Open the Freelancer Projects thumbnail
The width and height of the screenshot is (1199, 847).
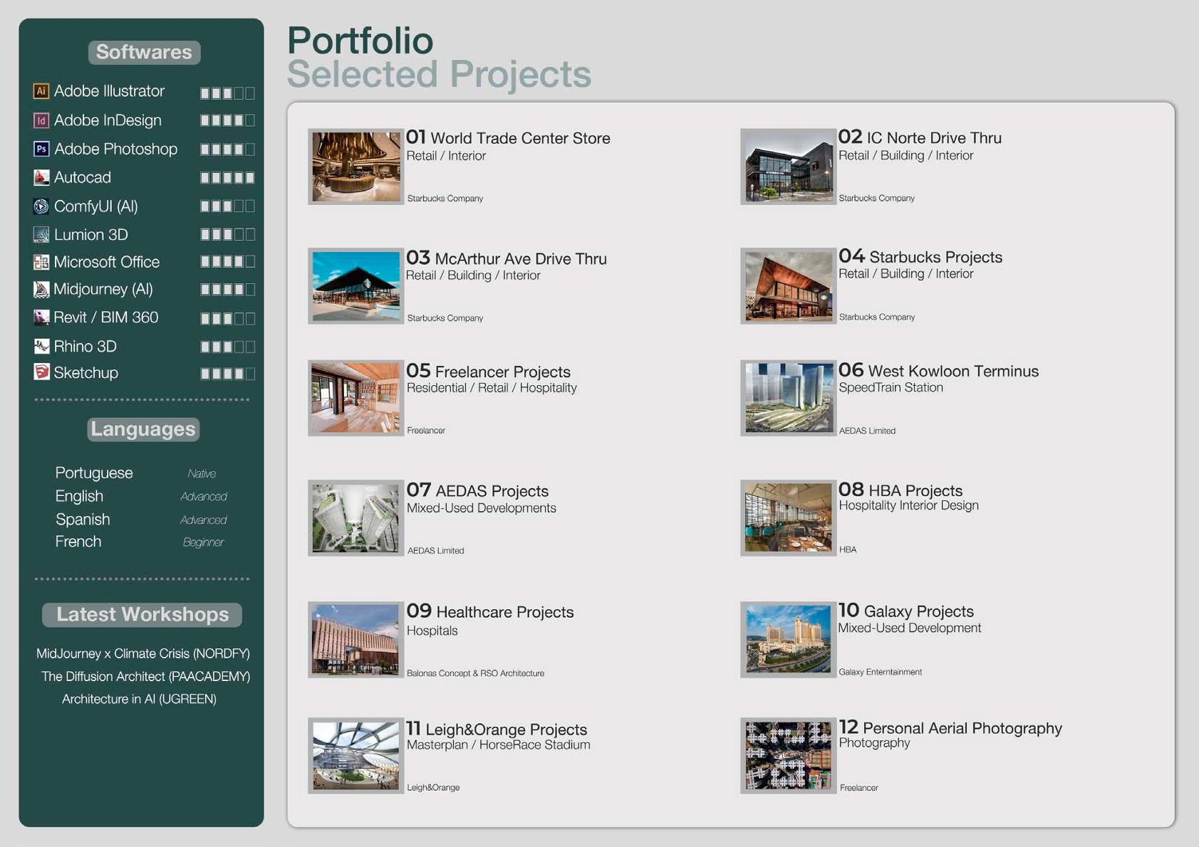pos(355,398)
